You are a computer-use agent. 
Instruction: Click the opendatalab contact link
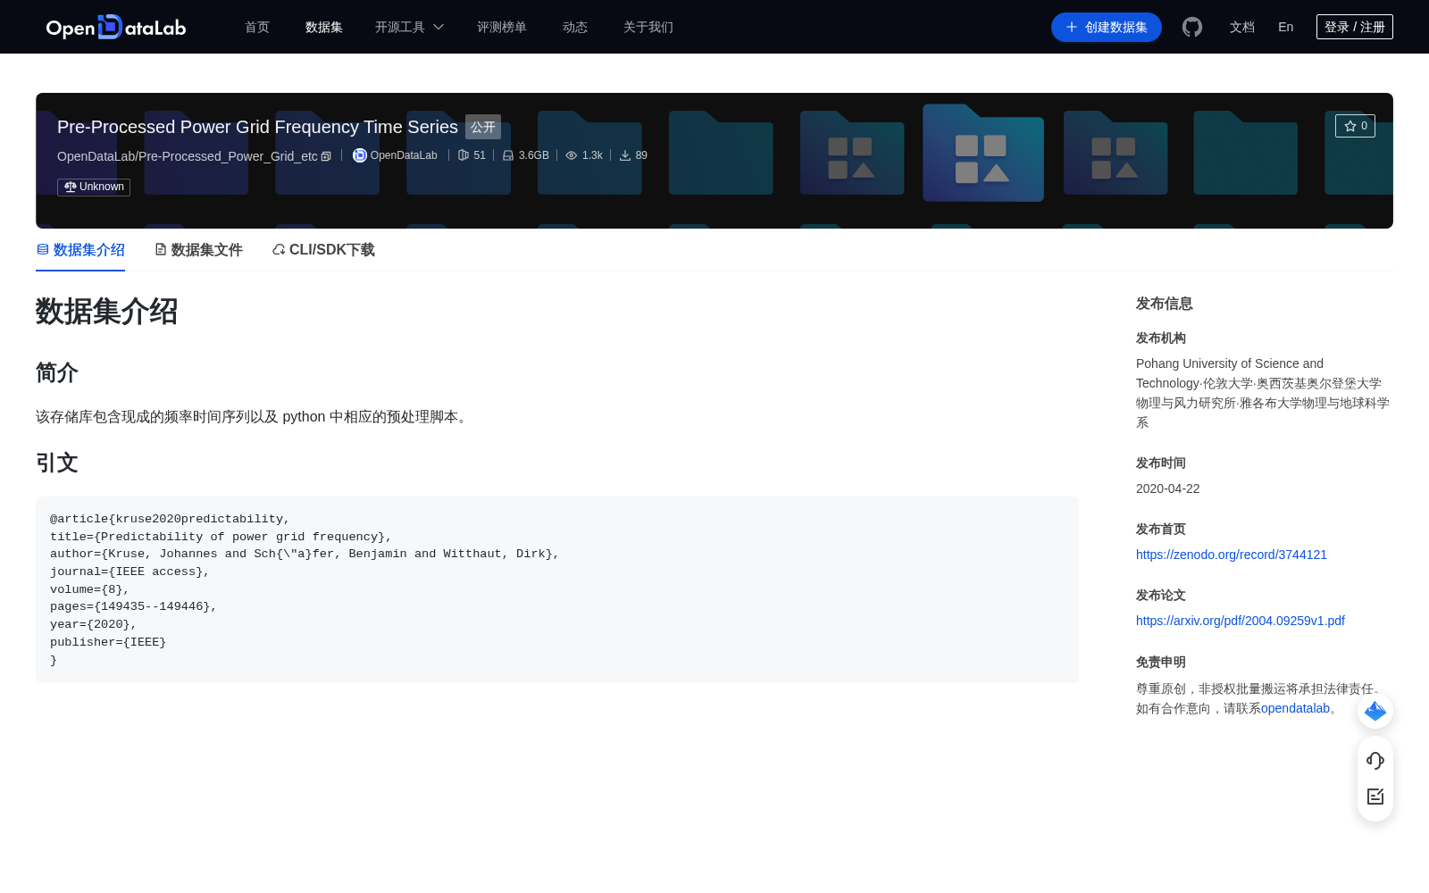coord(1296,708)
